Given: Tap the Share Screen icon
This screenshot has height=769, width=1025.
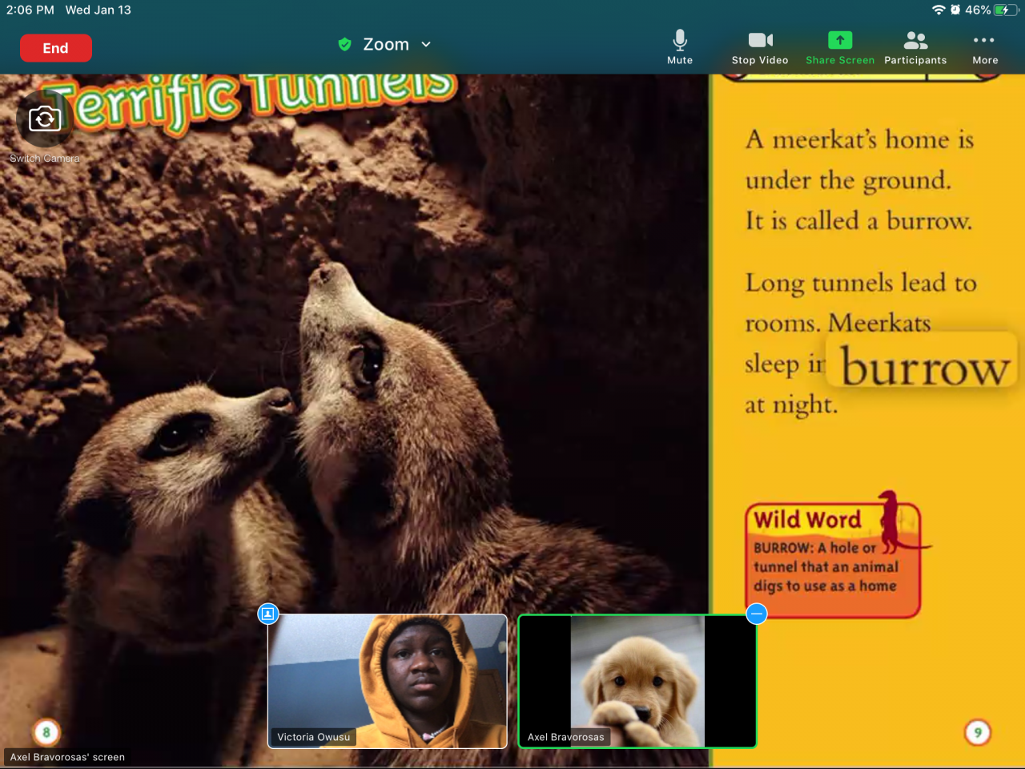Looking at the screenshot, I should (x=840, y=40).
